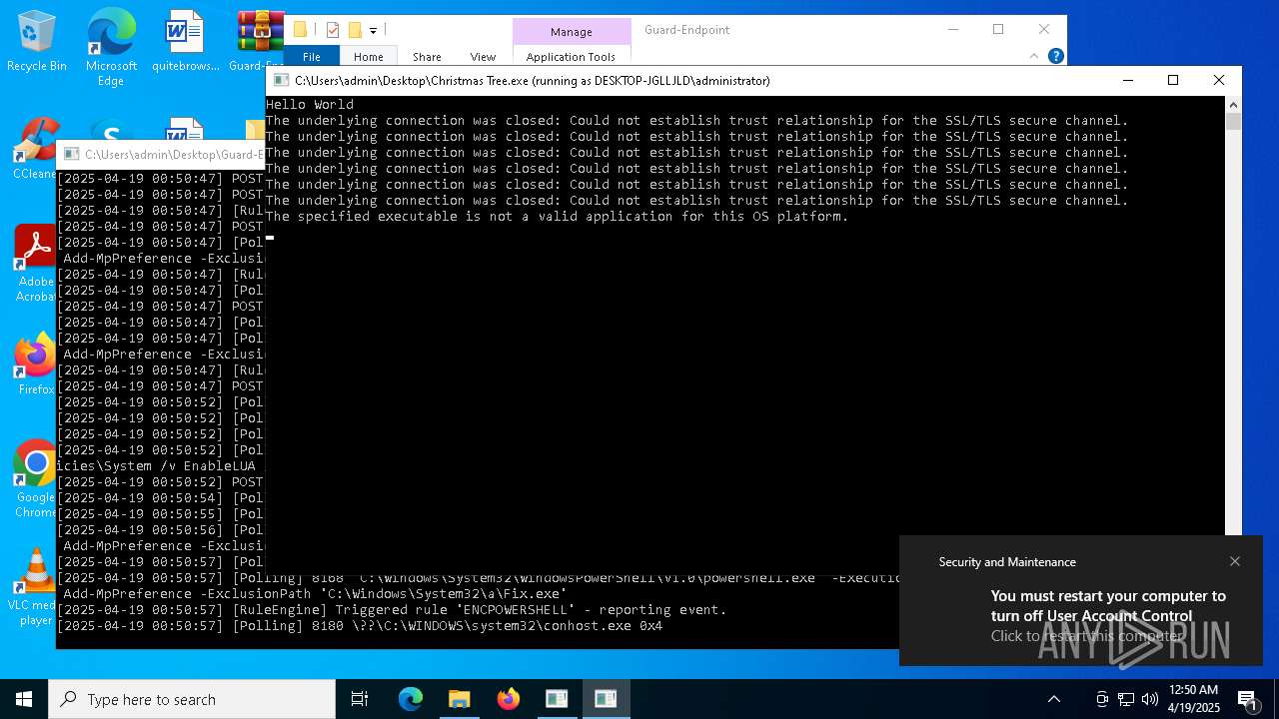Open Microsoft Edge from the taskbar
1279x719 pixels.
pyautogui.click(x=411, y=699)
